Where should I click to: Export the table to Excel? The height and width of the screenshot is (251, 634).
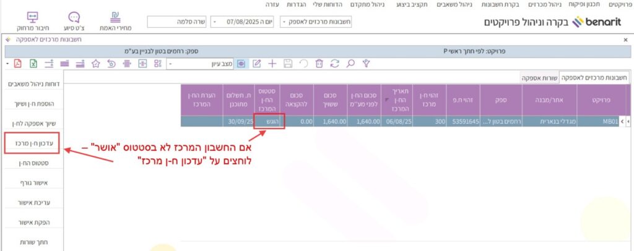(x=33, y=63)
